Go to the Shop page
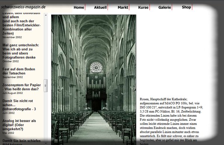This screenshot has width=224, height=145. [x=186, y=7]
